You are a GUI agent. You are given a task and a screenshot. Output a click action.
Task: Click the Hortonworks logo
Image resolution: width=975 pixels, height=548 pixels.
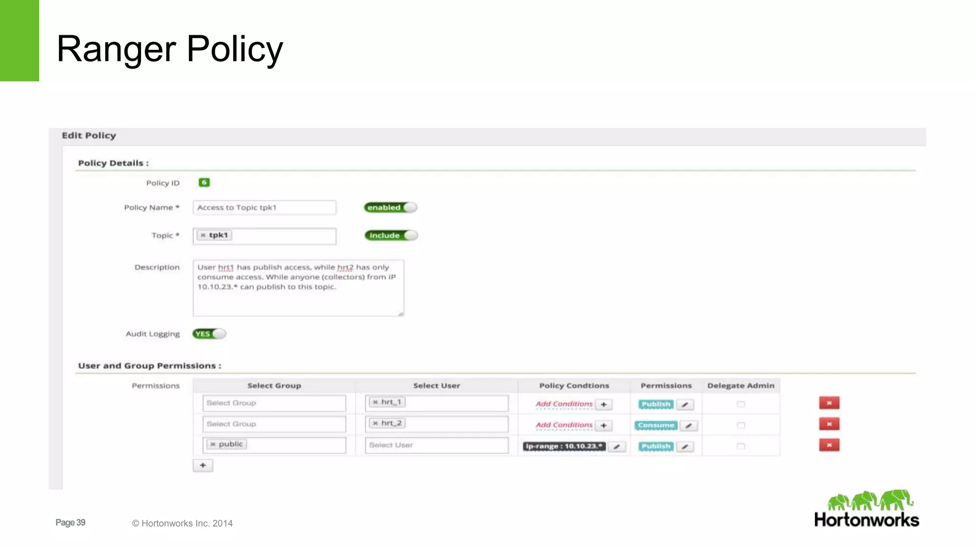coord(867,509)
